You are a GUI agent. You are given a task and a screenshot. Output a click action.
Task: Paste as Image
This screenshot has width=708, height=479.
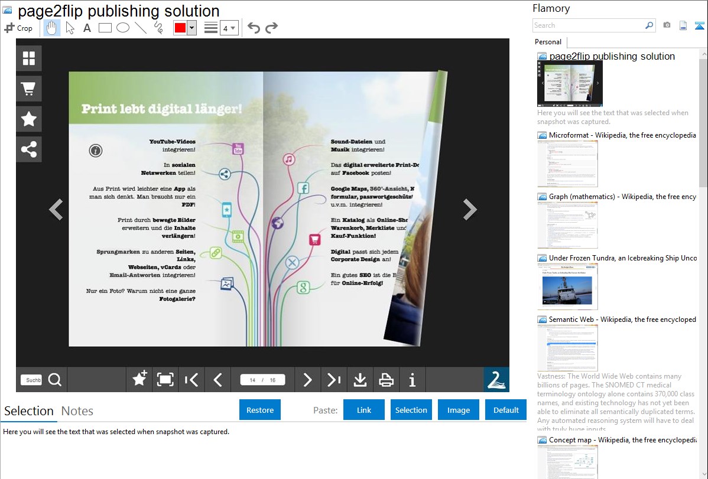pyautogui.click(x=458, y=410)
